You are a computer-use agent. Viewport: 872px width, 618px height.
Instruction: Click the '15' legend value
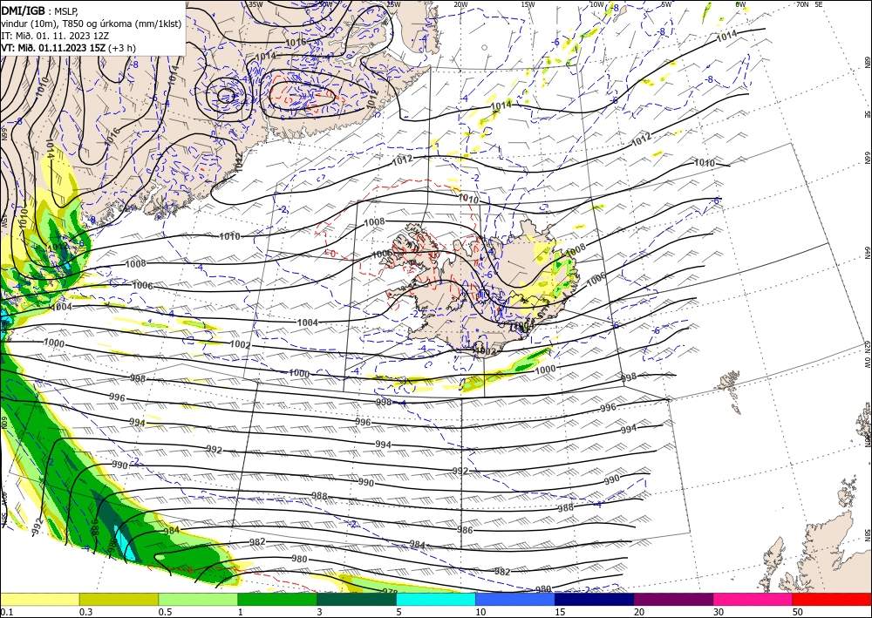tap(560, 612)
